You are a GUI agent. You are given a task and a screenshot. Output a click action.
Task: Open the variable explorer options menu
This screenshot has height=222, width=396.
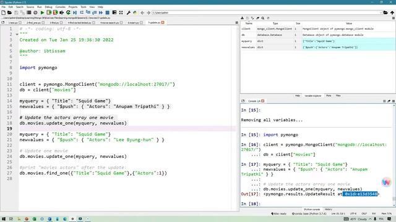click(394, 18)
